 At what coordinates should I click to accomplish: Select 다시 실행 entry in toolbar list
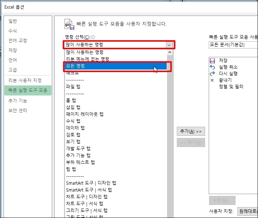pos(228,74)
